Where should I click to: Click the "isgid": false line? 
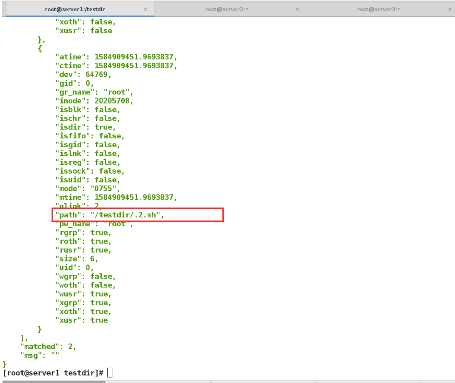pos(88,144)
